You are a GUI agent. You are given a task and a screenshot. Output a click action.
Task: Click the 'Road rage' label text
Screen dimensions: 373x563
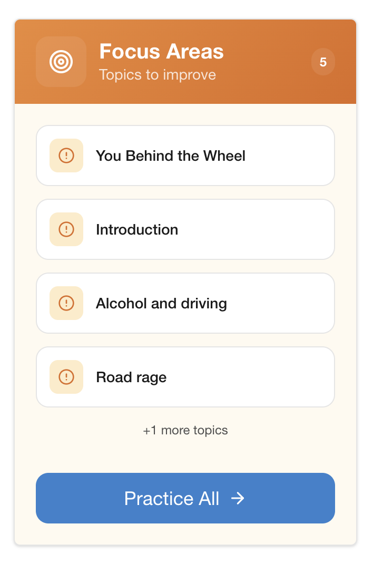click(131, 377)
